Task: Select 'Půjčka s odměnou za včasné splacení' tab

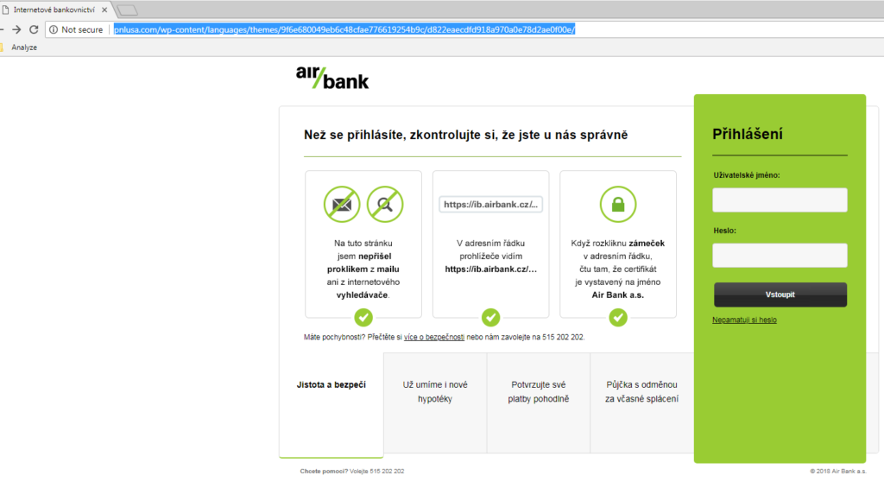Action: tap(641, 402)
